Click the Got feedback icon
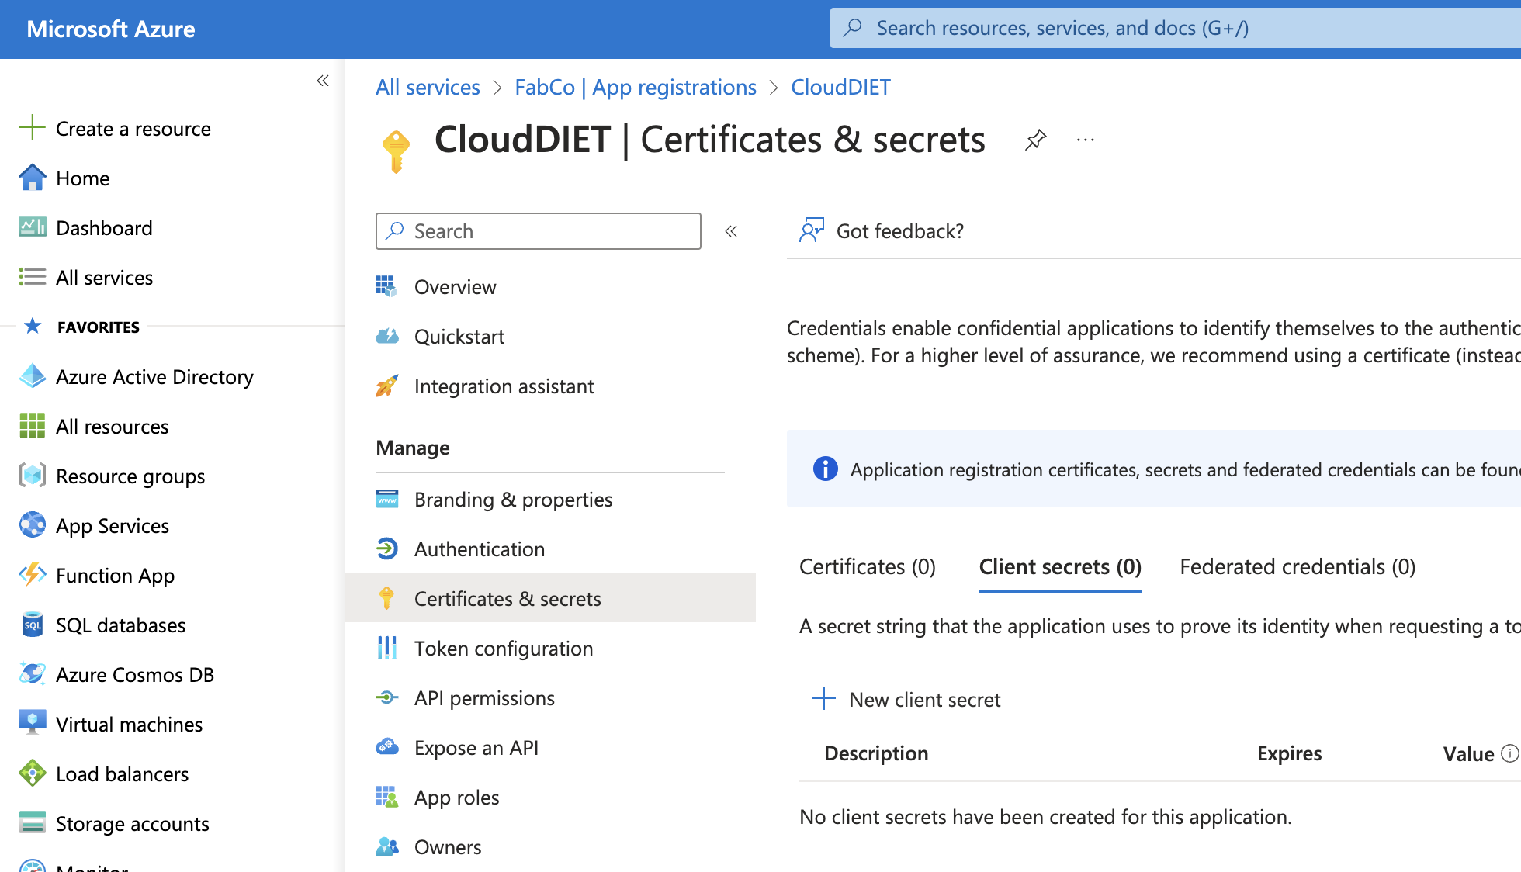1521x872 pixels. [x=811, y=230]
